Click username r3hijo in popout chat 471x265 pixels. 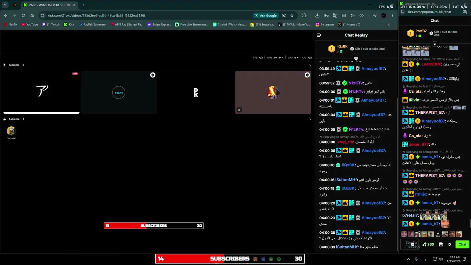click(421, 194)
